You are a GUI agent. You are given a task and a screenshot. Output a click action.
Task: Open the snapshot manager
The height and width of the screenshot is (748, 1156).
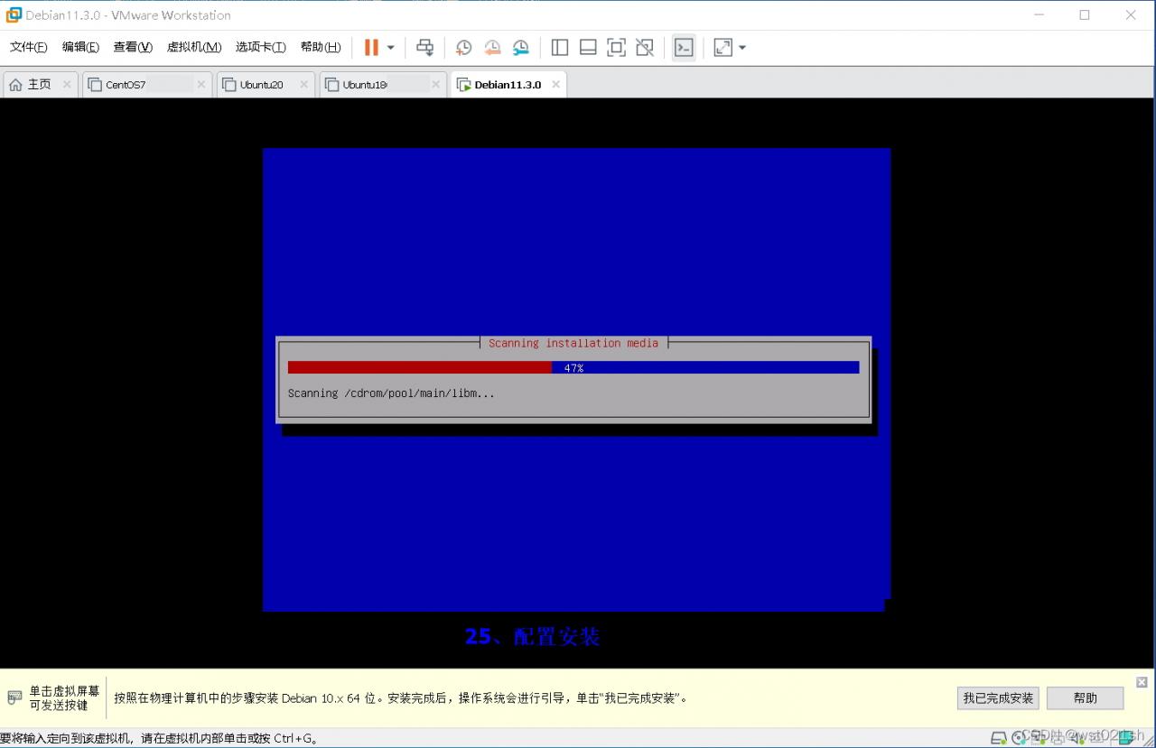pos(521,48)
